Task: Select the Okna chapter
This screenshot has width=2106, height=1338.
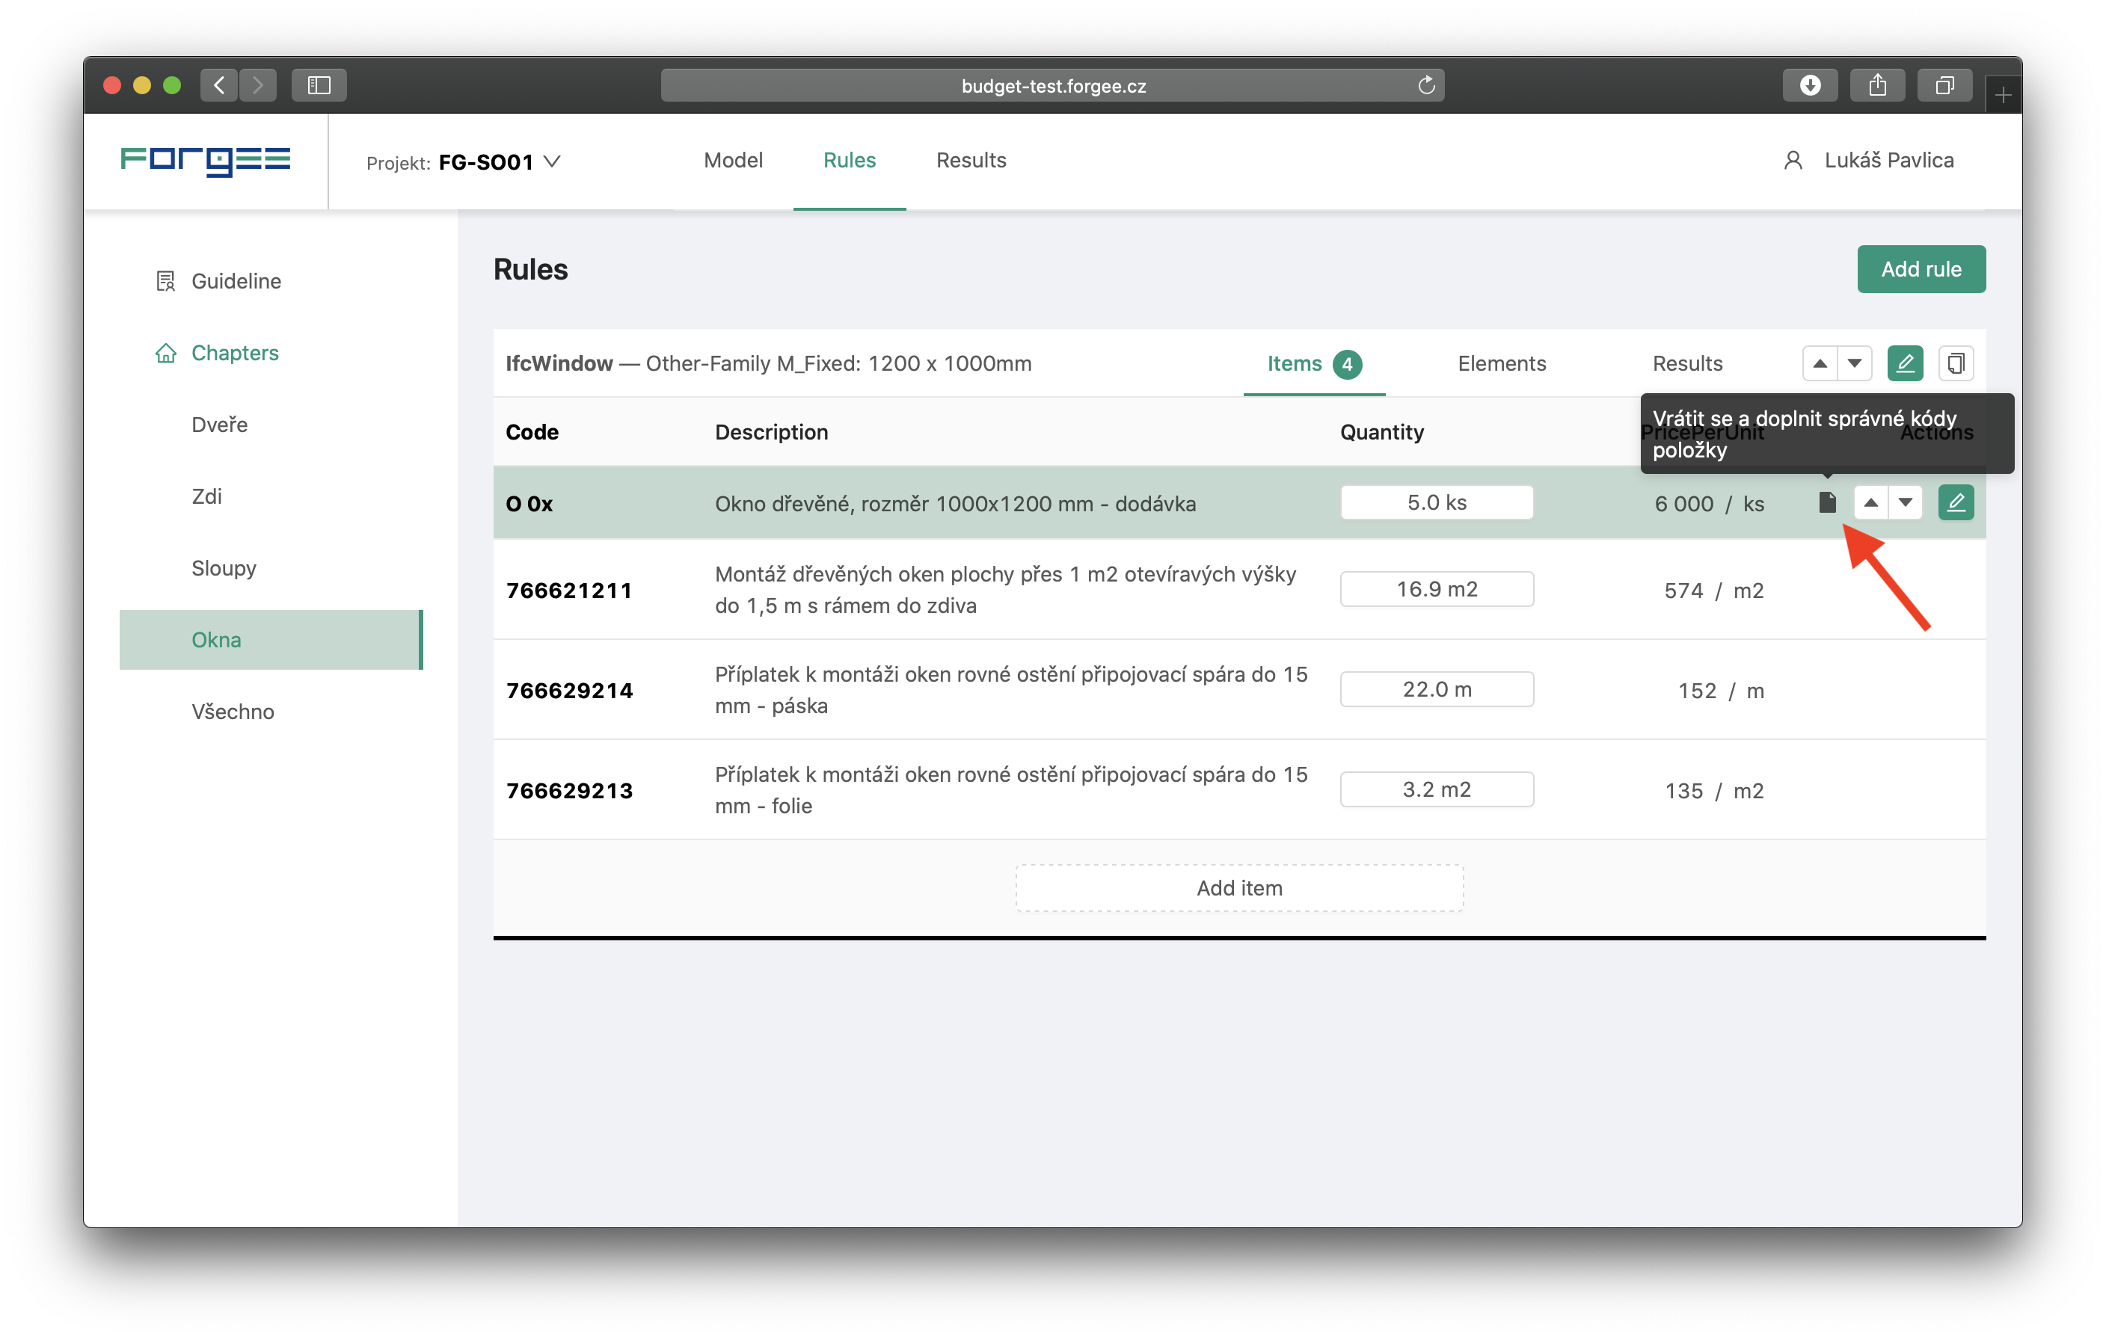Action: [271, 640]
